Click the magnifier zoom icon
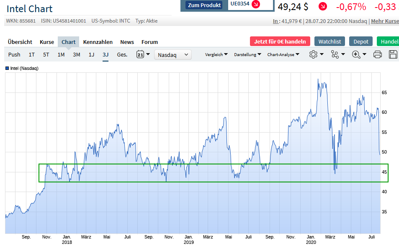399x246 pixels. point(356,54)
